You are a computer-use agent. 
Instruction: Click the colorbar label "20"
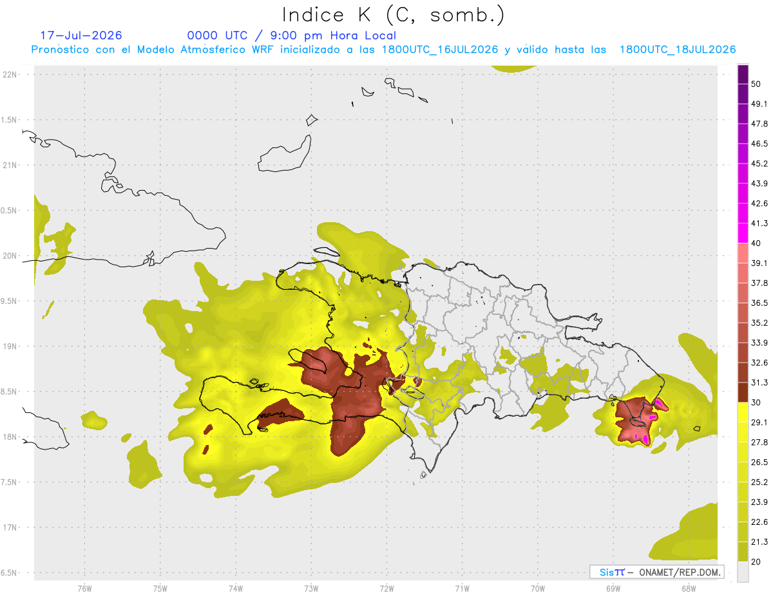[756, 562]
